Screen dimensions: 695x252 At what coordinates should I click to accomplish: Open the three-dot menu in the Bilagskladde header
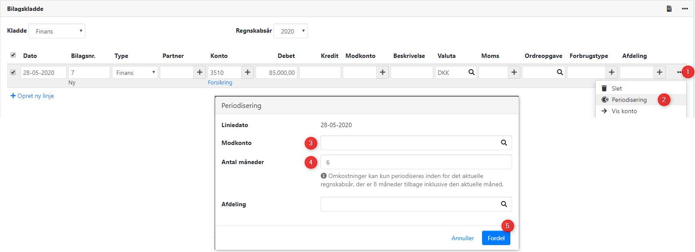click(685, 9)
